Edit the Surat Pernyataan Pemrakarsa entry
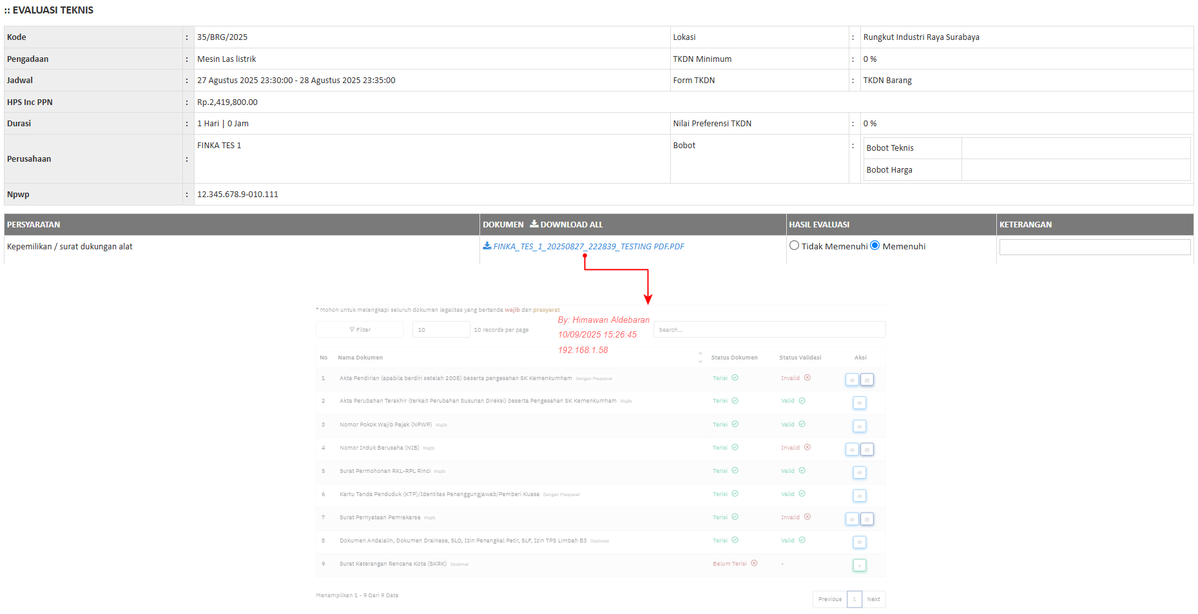Viewport: 1198px width, 614px height. pos(867,519)
